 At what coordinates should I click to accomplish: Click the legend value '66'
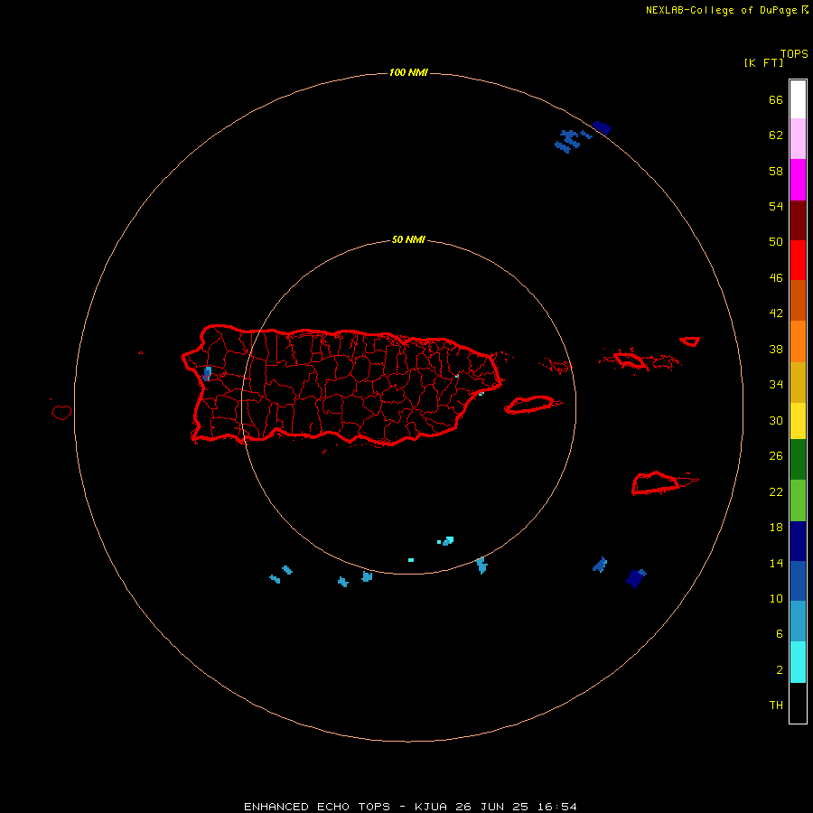tap(776, 99)
